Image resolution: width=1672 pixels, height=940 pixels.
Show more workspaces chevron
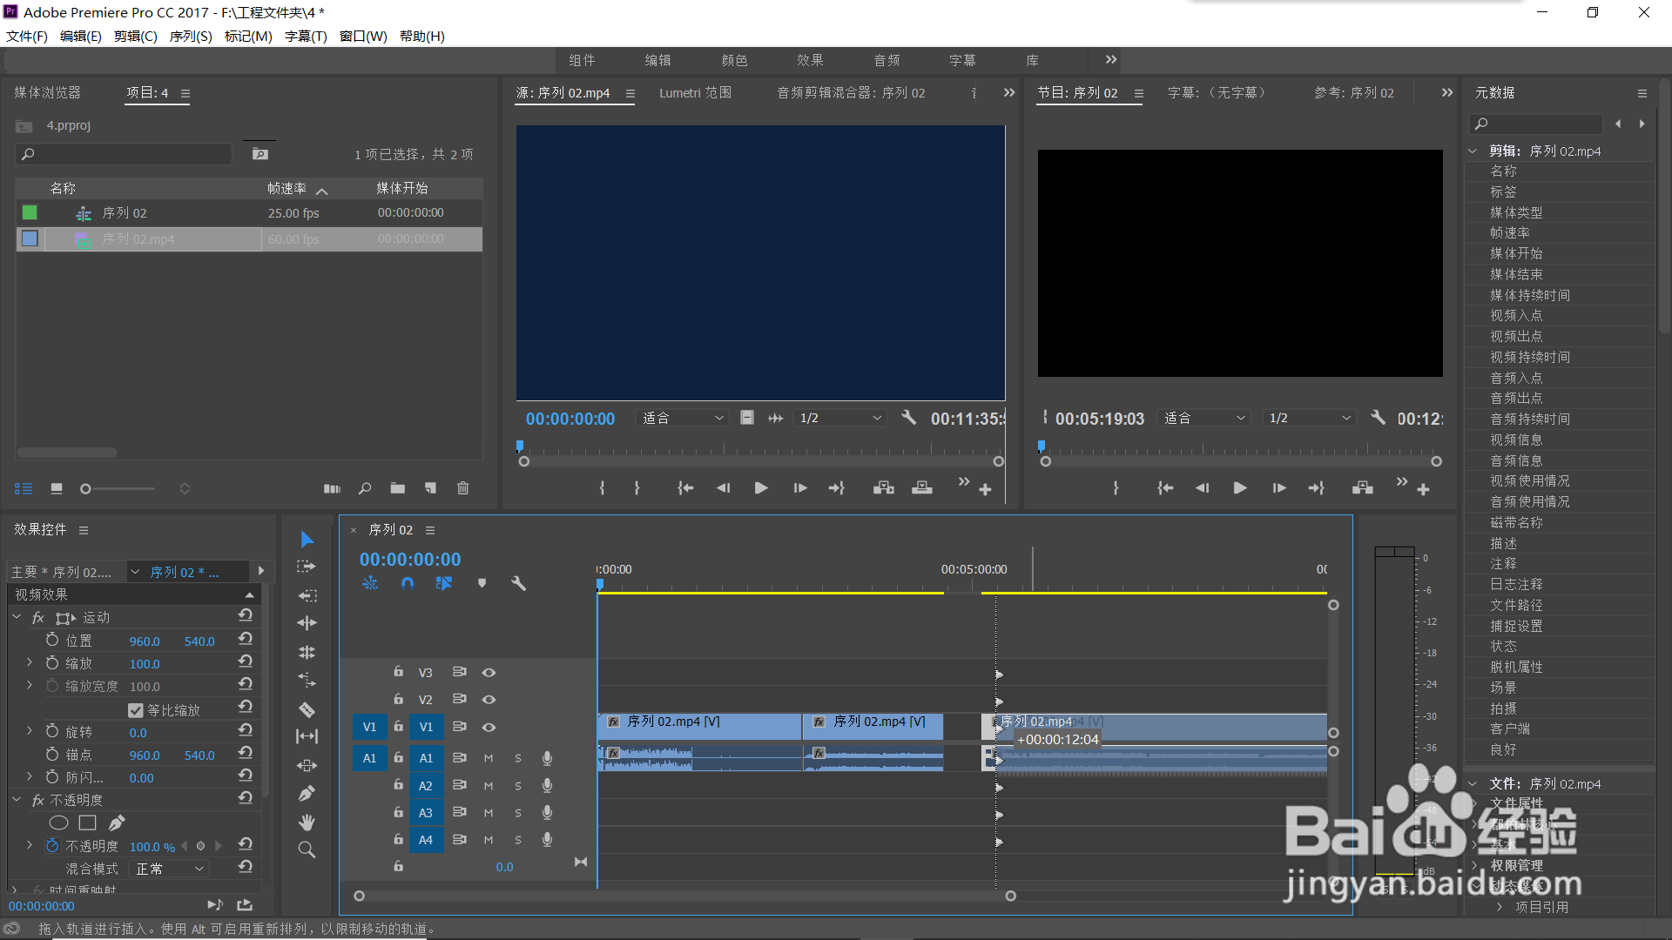tap(1111, 59)
